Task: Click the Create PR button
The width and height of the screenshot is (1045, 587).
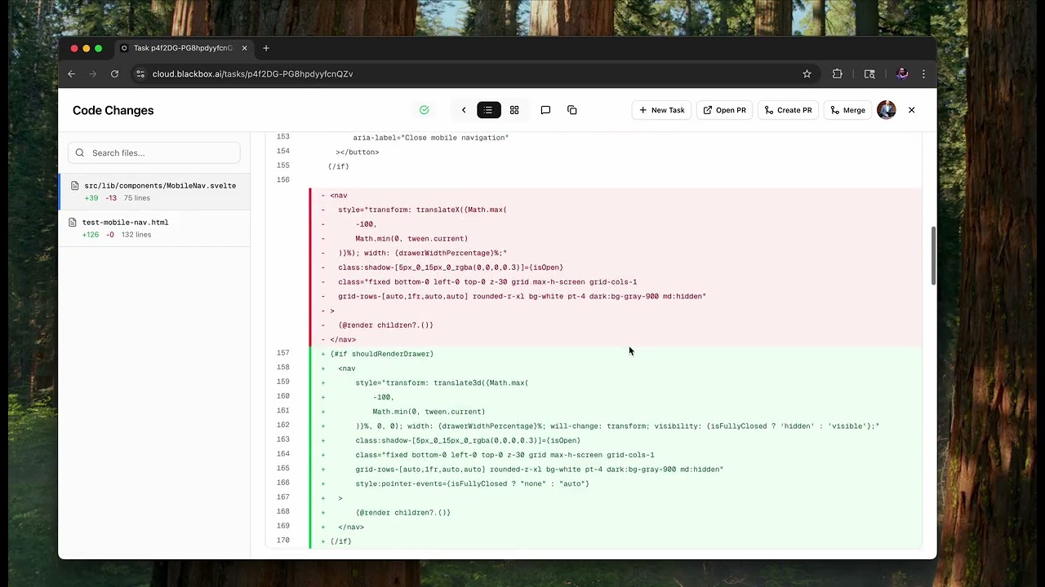Action: (787, 109)
